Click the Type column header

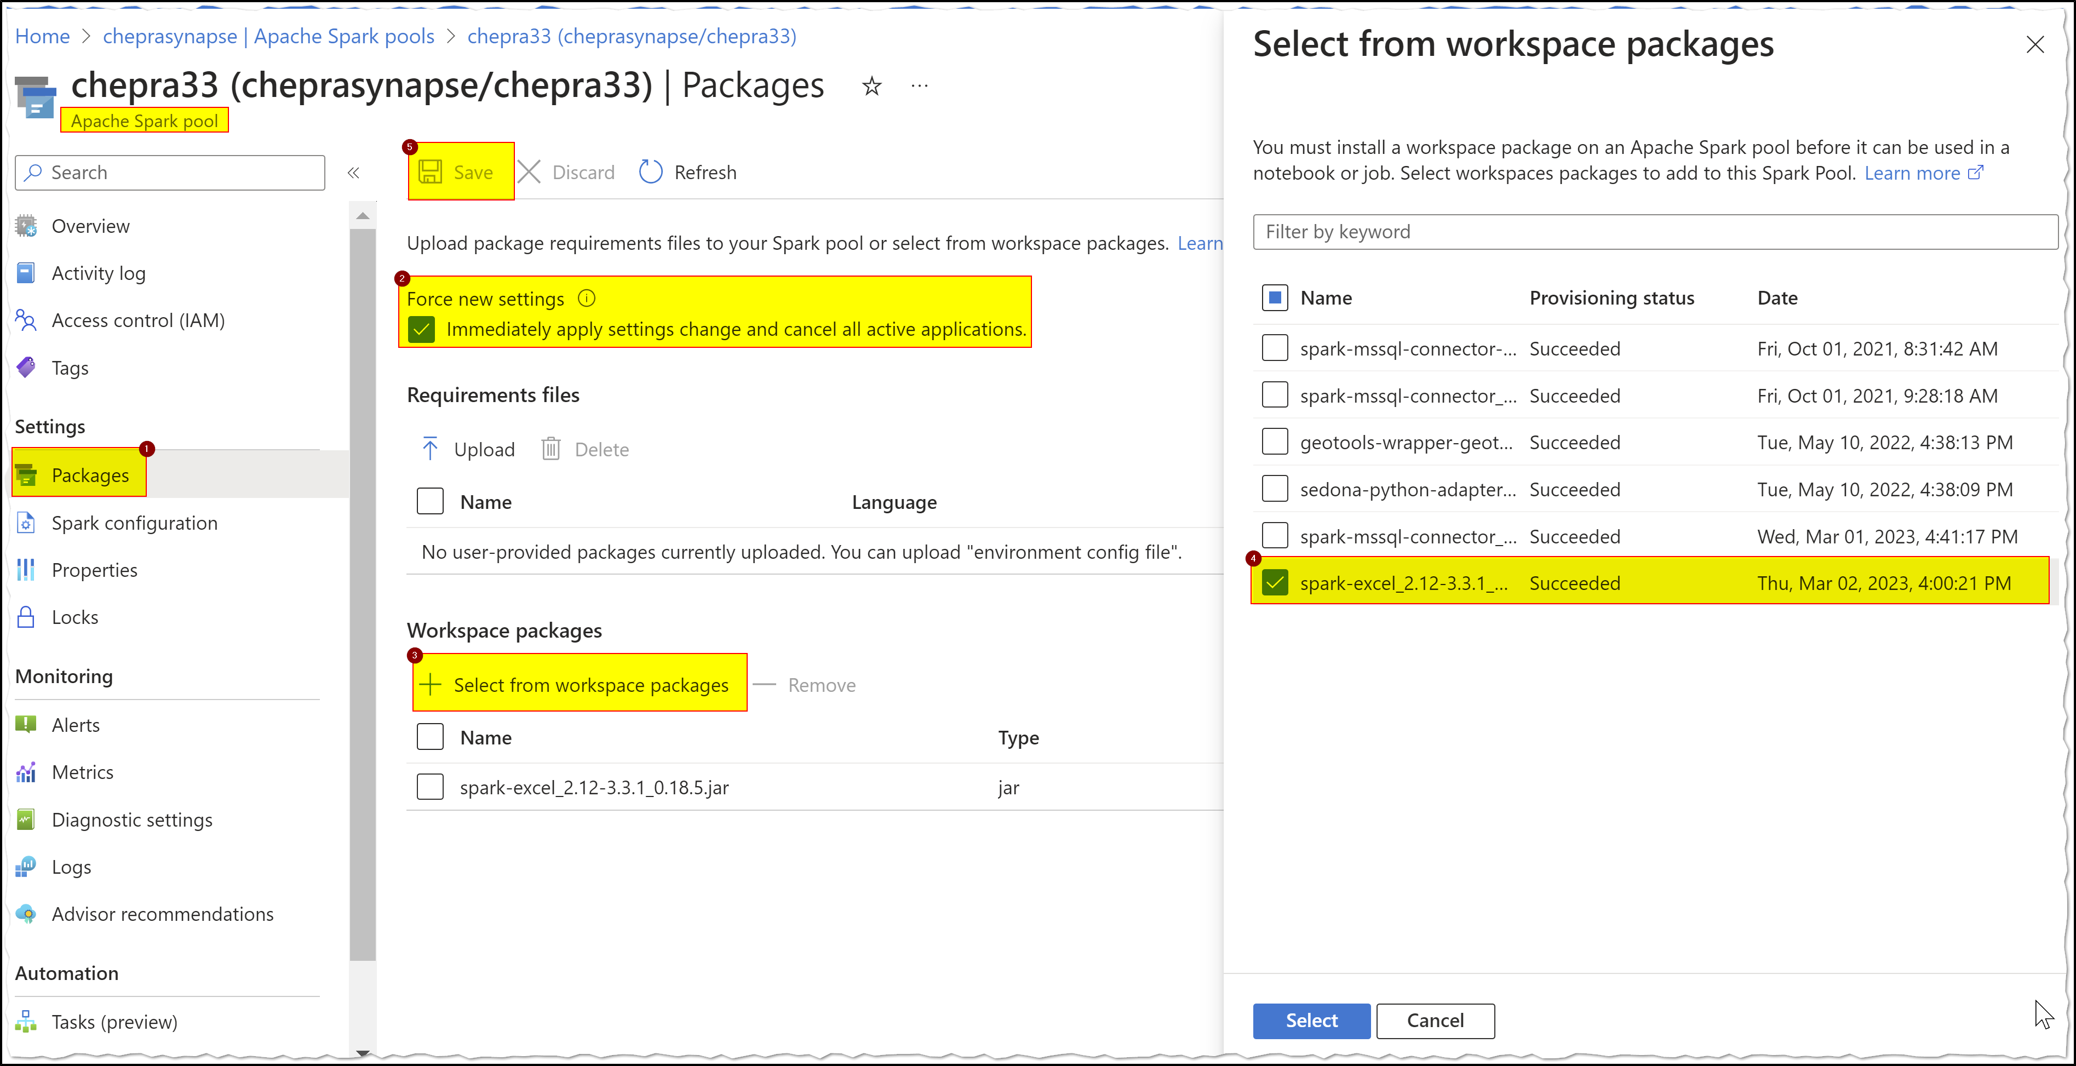(x=1018, y=737)
